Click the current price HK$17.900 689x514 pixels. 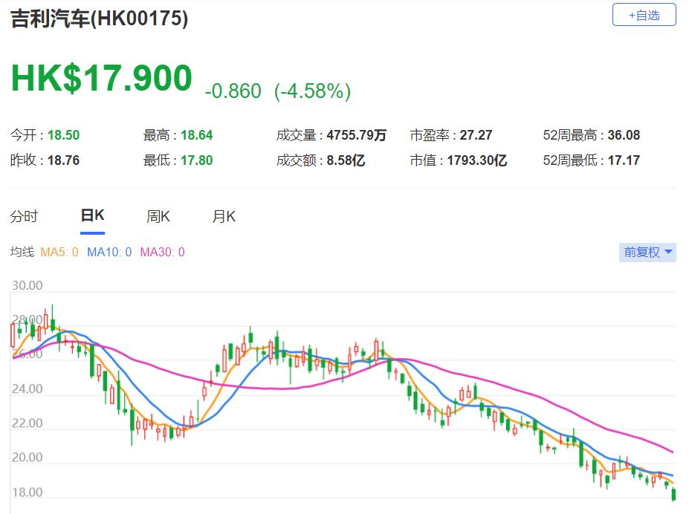point(102,78)
